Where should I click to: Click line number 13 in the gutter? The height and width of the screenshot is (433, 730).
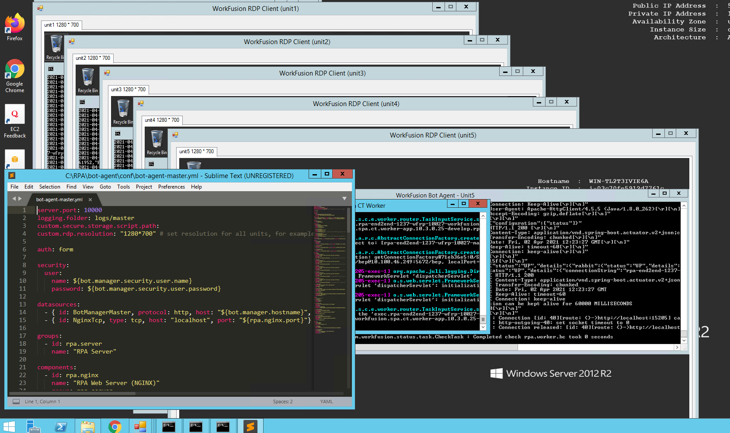pos(22,304)
